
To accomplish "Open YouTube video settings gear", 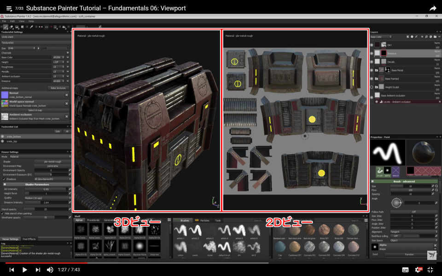I will tap(419, 270).
